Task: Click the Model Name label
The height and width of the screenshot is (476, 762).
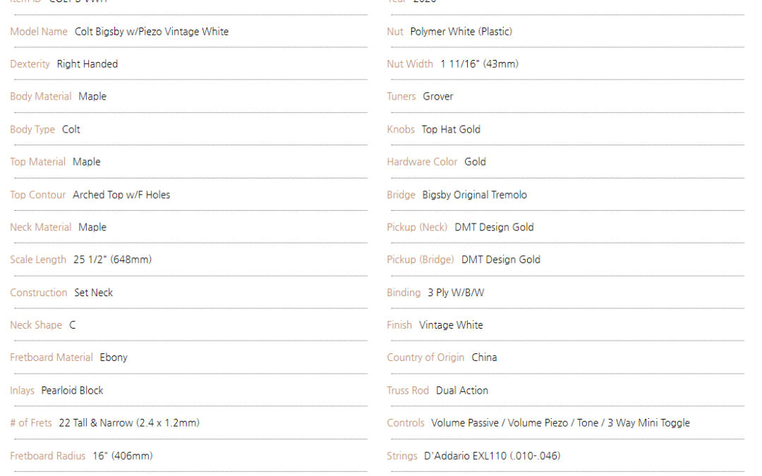Action: (x=39, y=32)
